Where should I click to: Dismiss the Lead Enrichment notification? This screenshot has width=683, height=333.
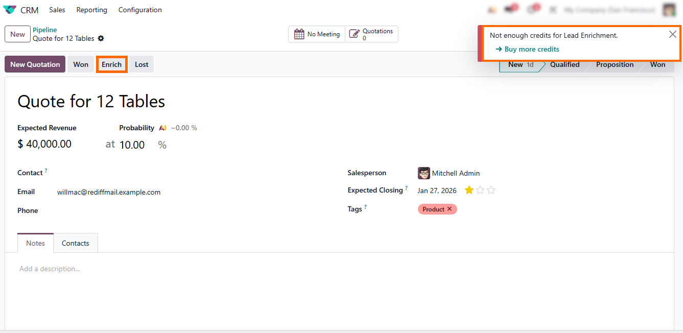pos(672,34)
